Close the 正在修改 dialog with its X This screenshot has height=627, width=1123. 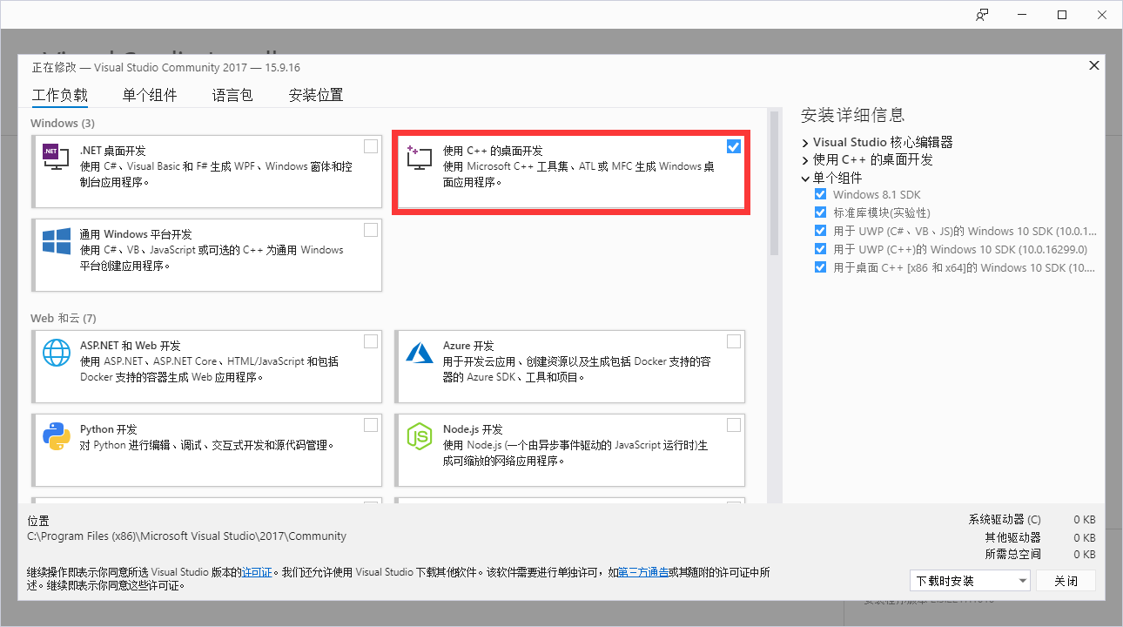(1093, 66)
